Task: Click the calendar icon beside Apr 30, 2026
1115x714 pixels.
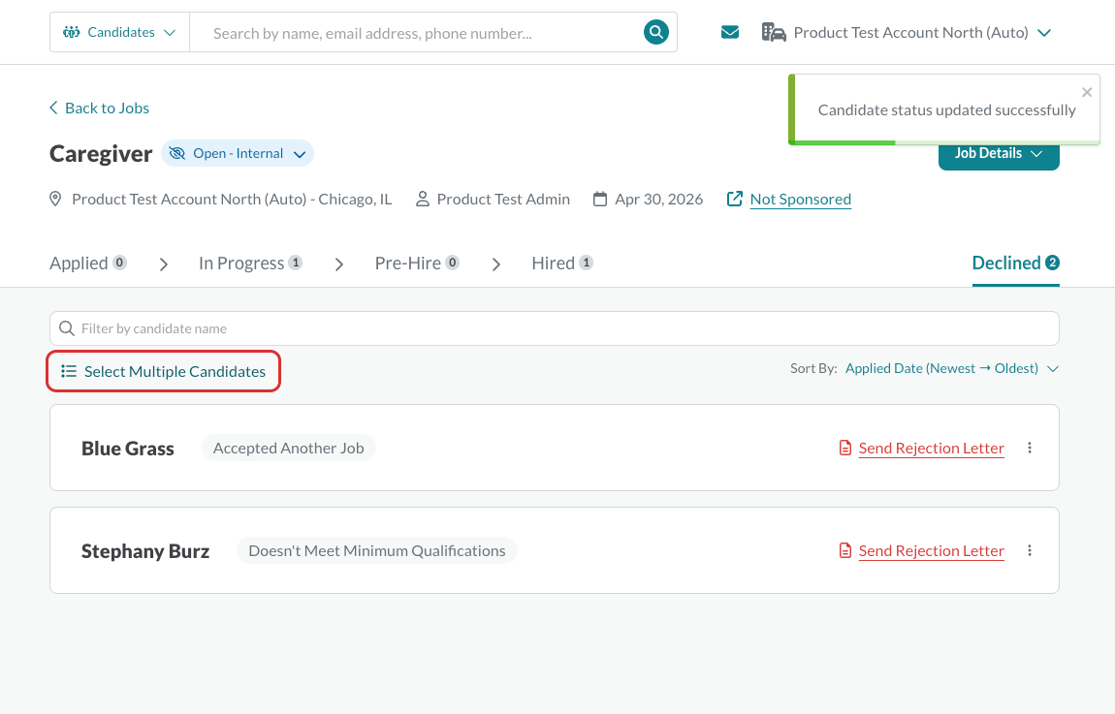Action: pos(600,199)
